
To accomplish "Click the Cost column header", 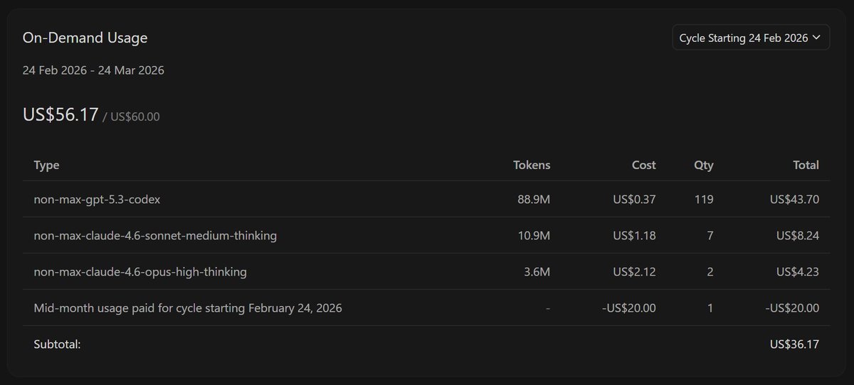I will tap(643, 165).
